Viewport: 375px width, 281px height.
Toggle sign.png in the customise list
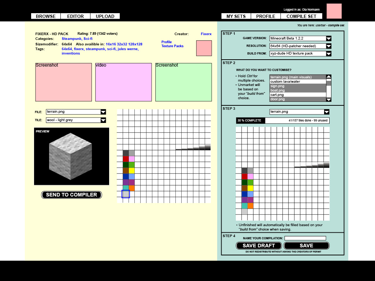297,86
